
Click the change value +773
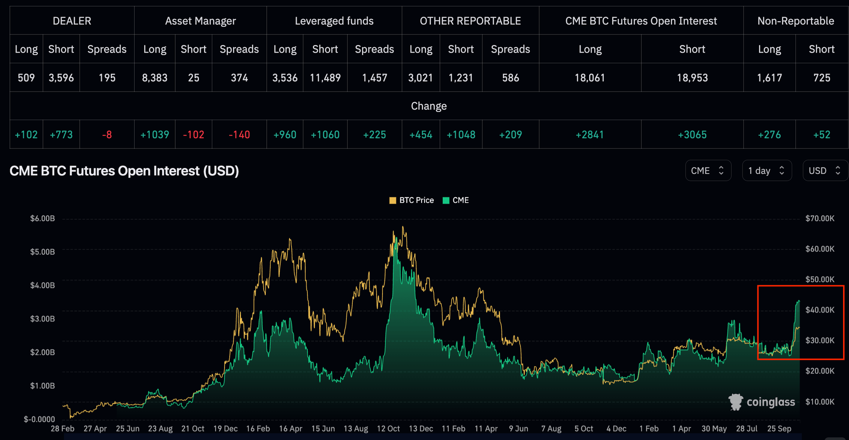(61, 135)
